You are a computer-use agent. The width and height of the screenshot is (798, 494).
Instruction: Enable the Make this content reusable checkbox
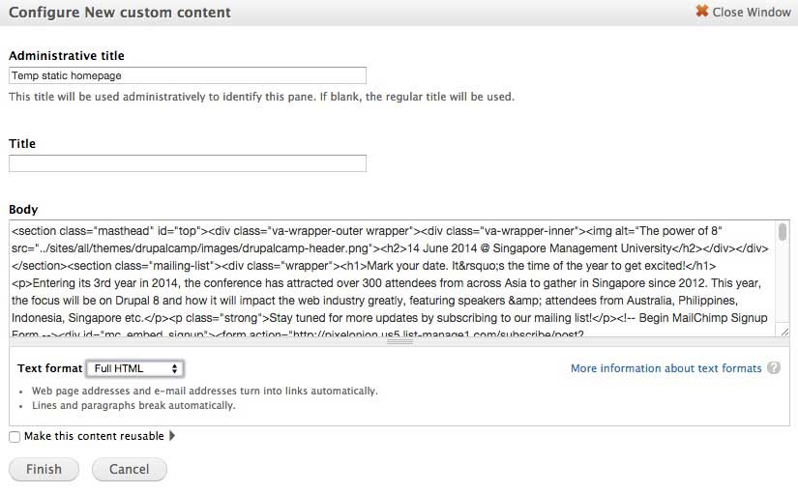click(x=15, y=436)
